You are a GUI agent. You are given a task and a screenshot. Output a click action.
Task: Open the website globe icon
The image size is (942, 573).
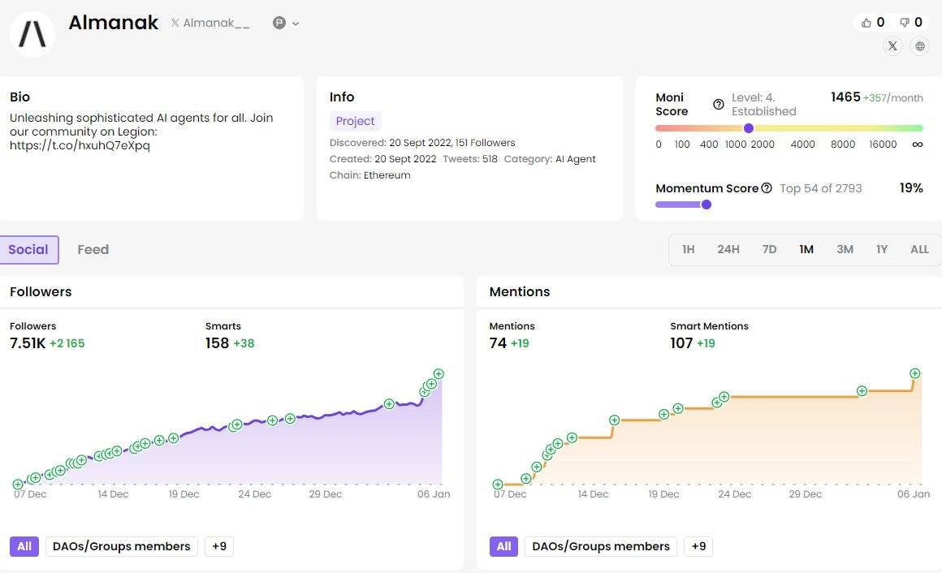[919, 46]
